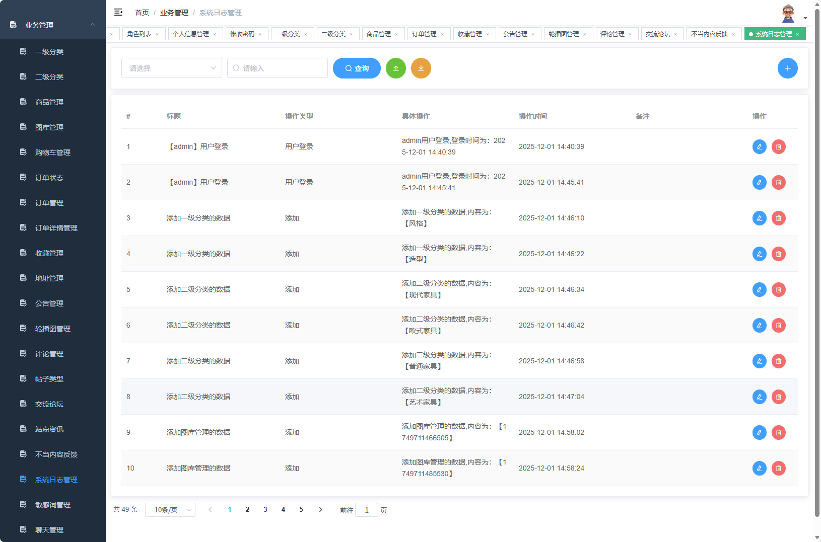Open 敏感词管理 in the sidebar

[53, 505]
